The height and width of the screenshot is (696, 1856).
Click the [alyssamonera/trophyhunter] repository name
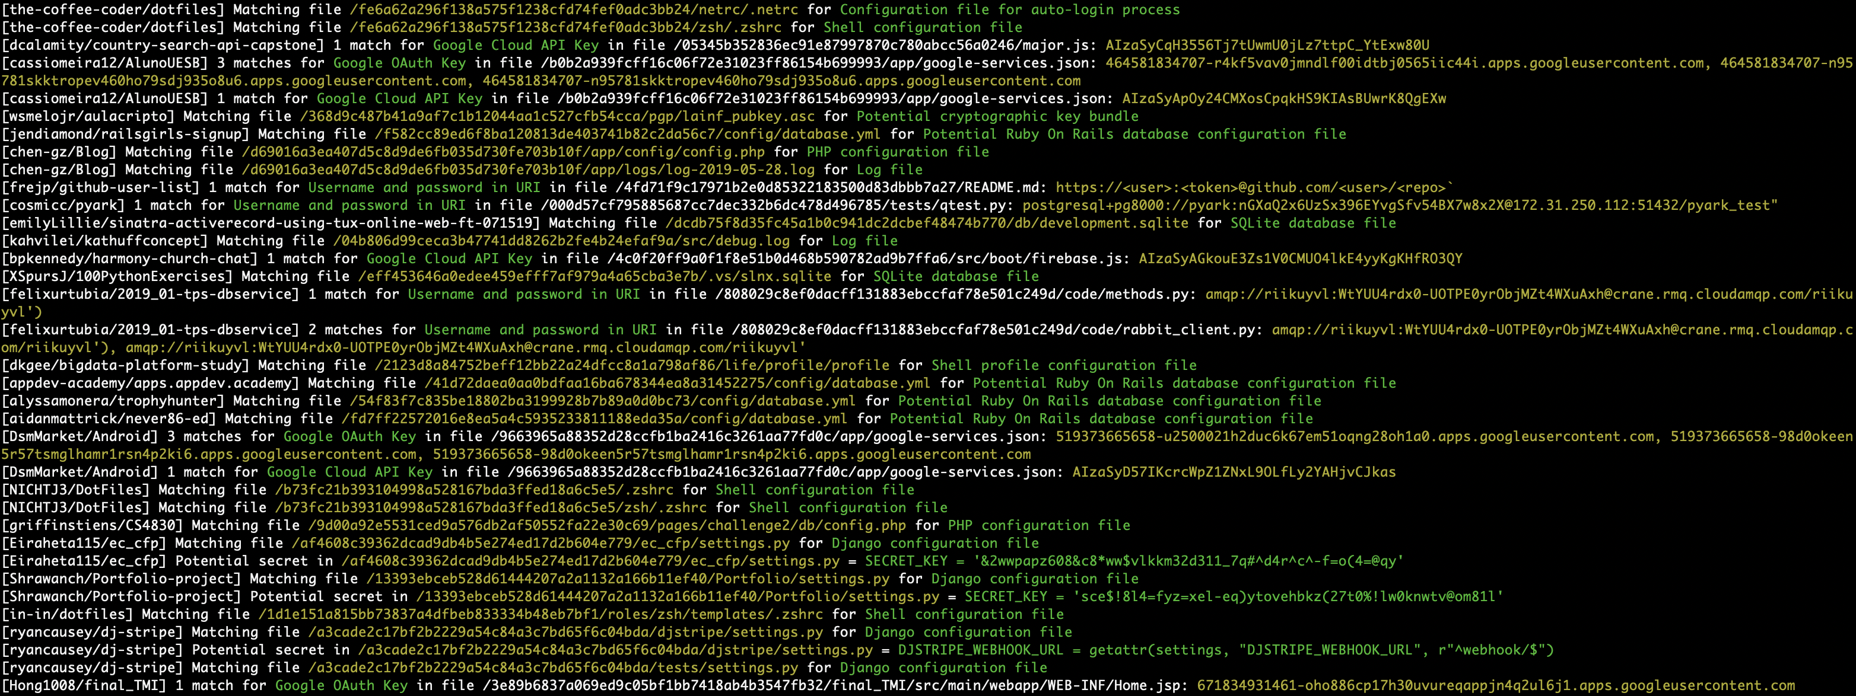[x=112, y=400]
